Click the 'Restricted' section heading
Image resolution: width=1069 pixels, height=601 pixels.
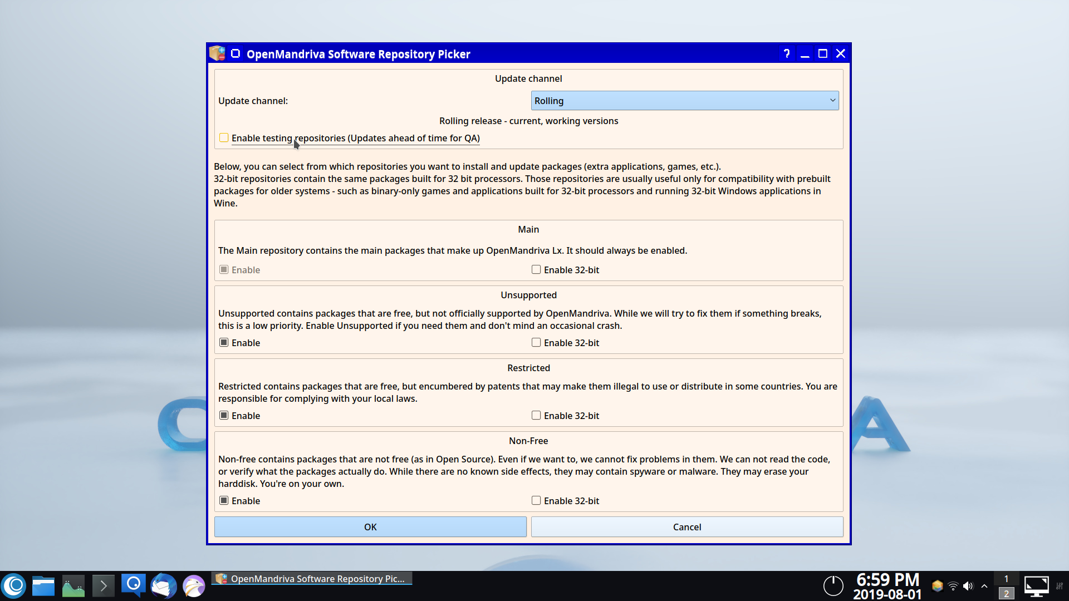click(528, 368)
